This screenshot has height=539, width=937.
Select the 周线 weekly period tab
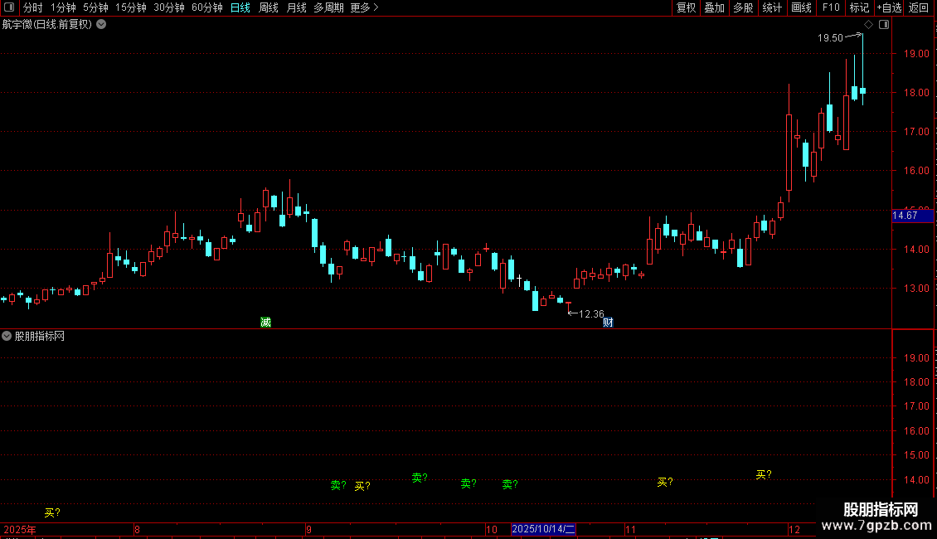pyautogui.click(x=269, y=7)
